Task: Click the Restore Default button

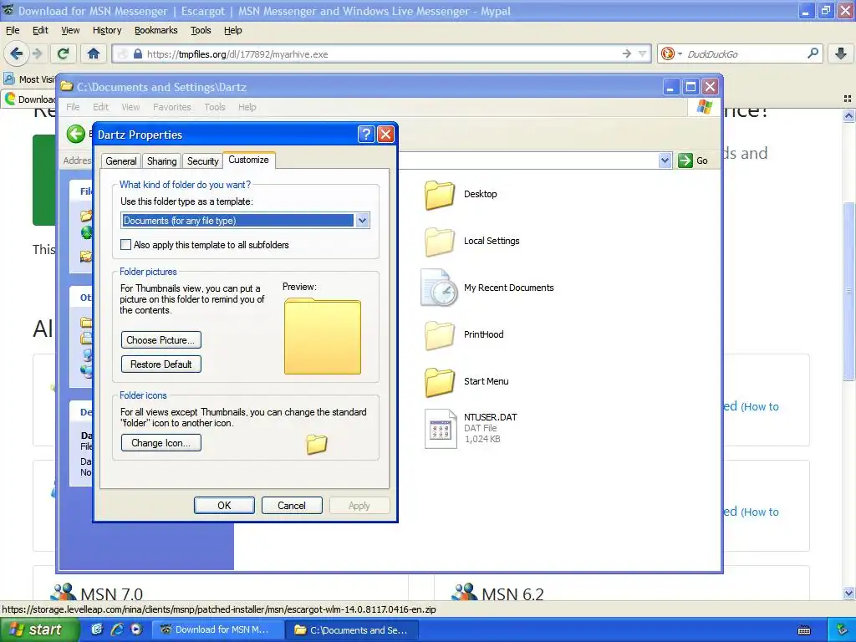Action: click(161, 364)
